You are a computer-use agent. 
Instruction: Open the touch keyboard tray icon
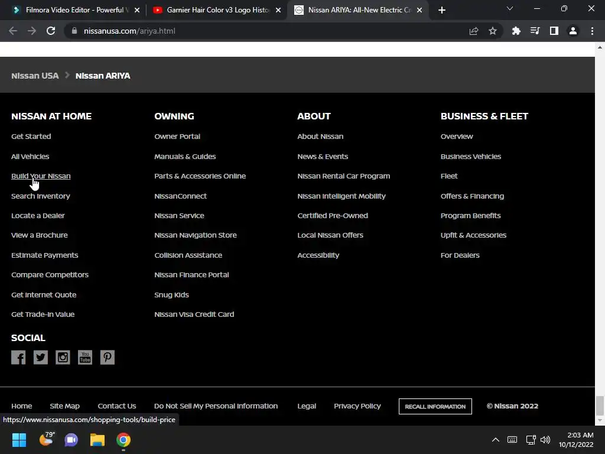(512, 440)
